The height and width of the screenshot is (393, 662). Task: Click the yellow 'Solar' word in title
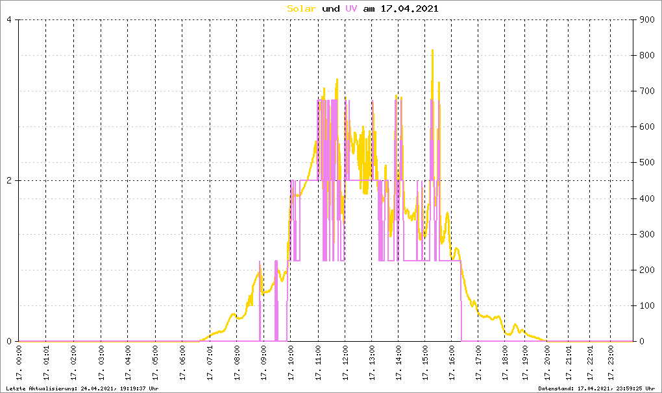pos(301,8)
